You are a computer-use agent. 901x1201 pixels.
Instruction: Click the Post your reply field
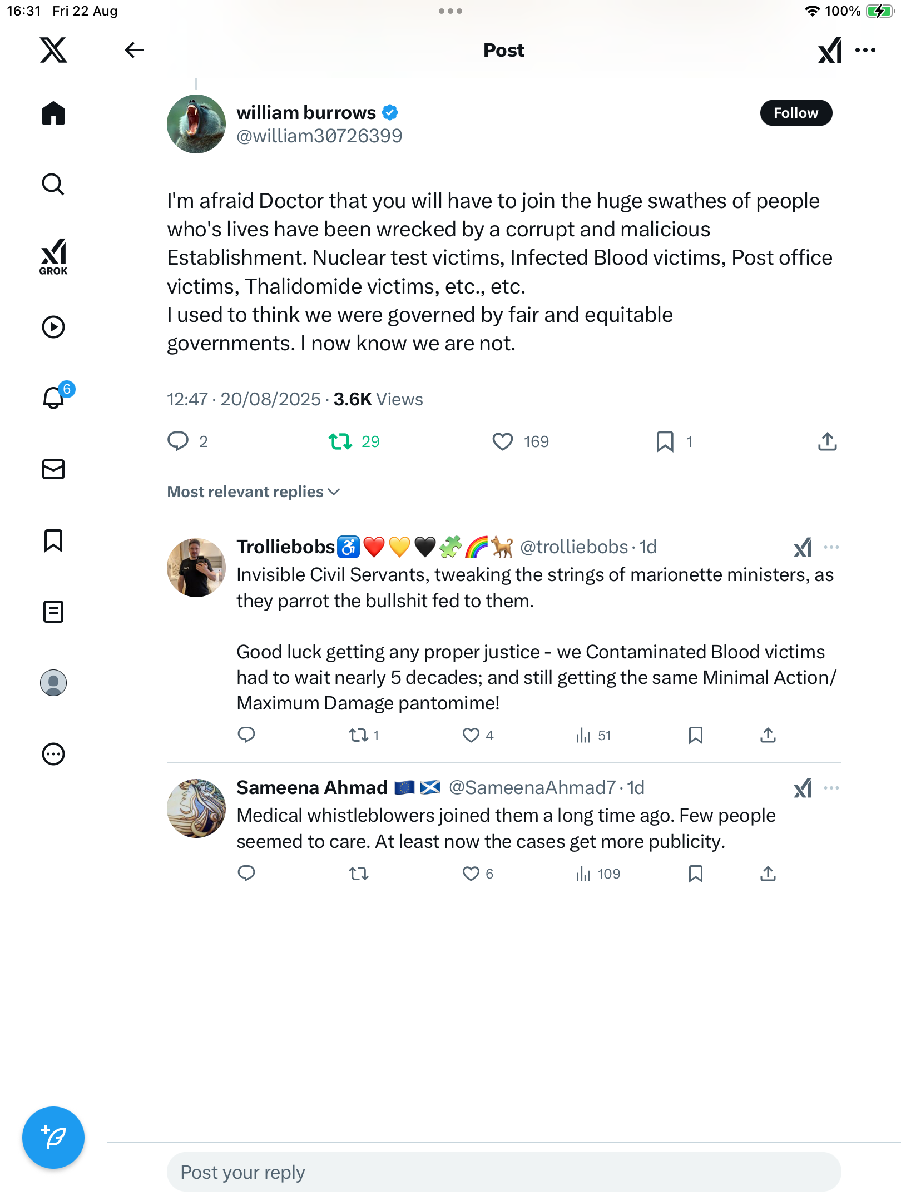[x=503, y=1172]
